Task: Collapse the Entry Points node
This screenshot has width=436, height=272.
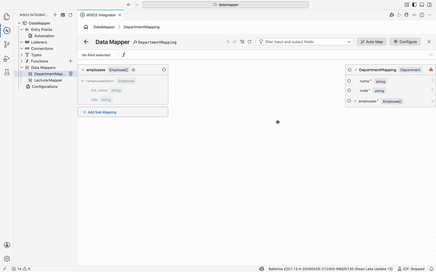Action: click(21, 29)
